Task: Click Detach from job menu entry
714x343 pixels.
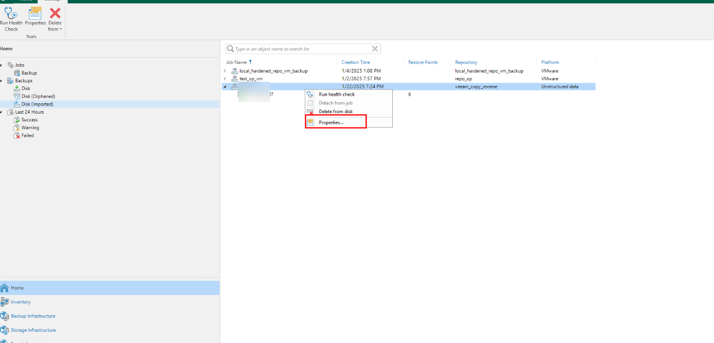Action: point(336,103)
